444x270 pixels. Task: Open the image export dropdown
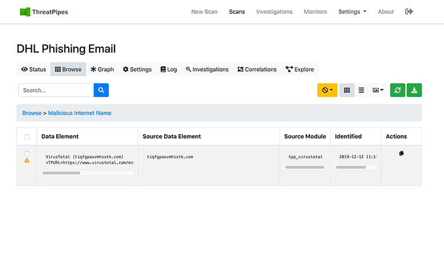pos(378,90)
